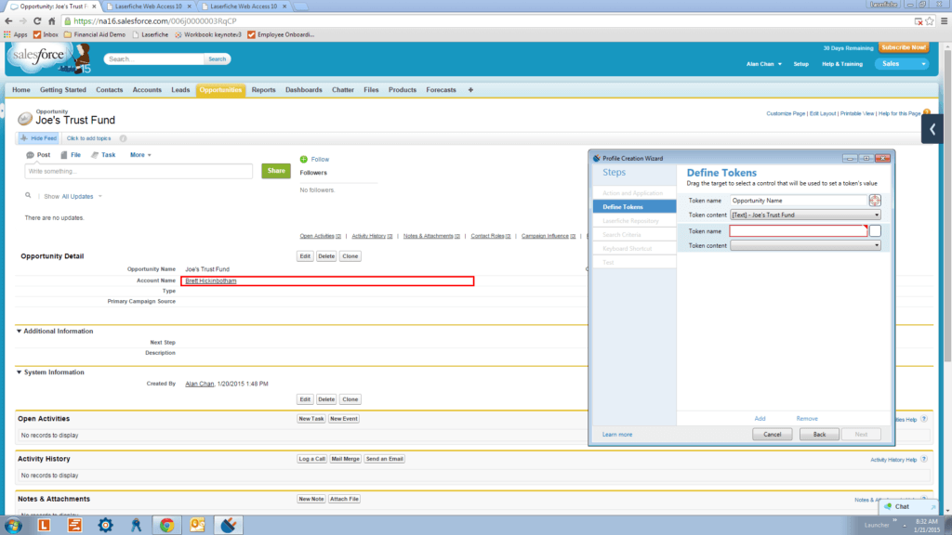Open Token content dropdown showing Joe's Trust Fund

tap(805, 215)
